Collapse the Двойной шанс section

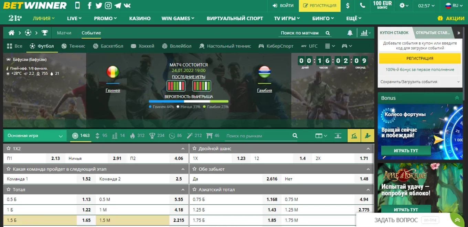(368, 149)
